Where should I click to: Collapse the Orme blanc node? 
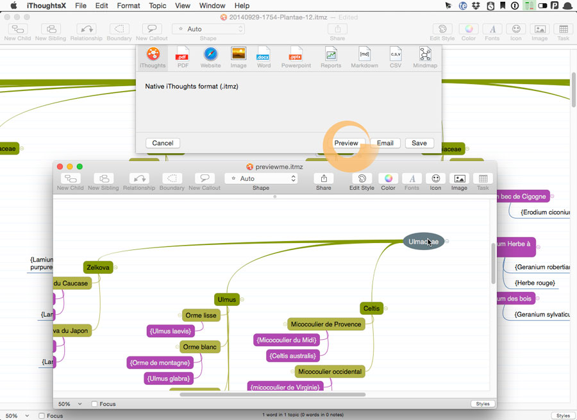178,347
